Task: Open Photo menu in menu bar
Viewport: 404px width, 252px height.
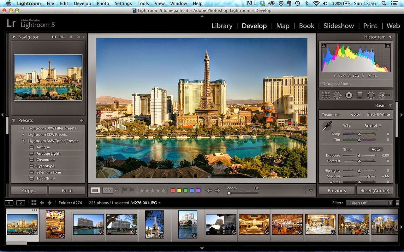Action: 103,3
